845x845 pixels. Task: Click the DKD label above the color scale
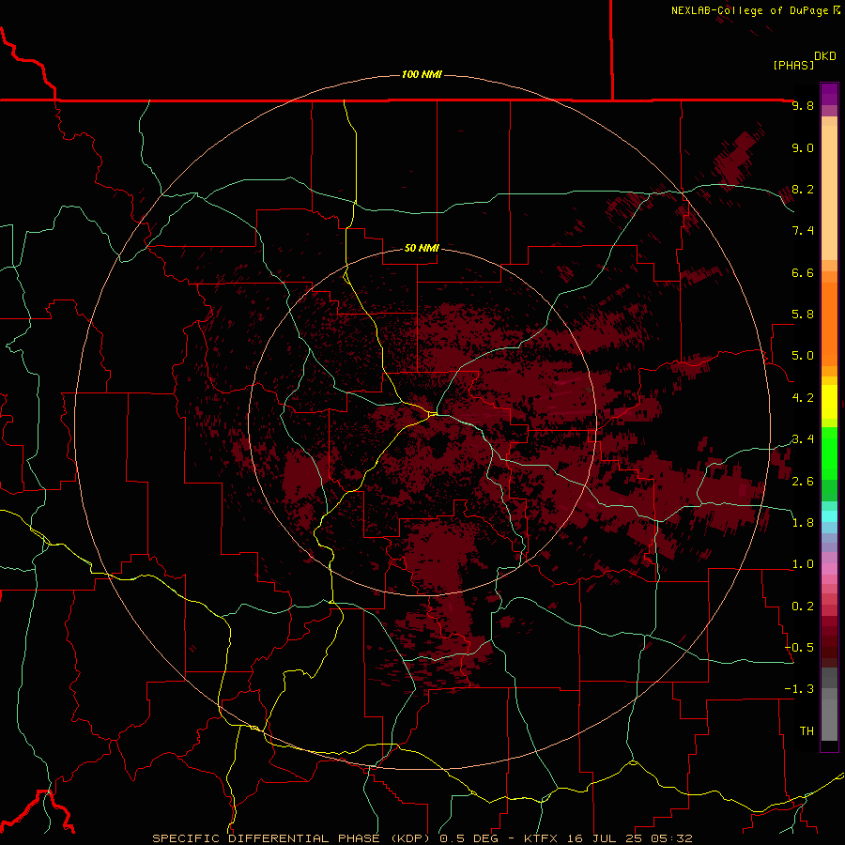825,55
